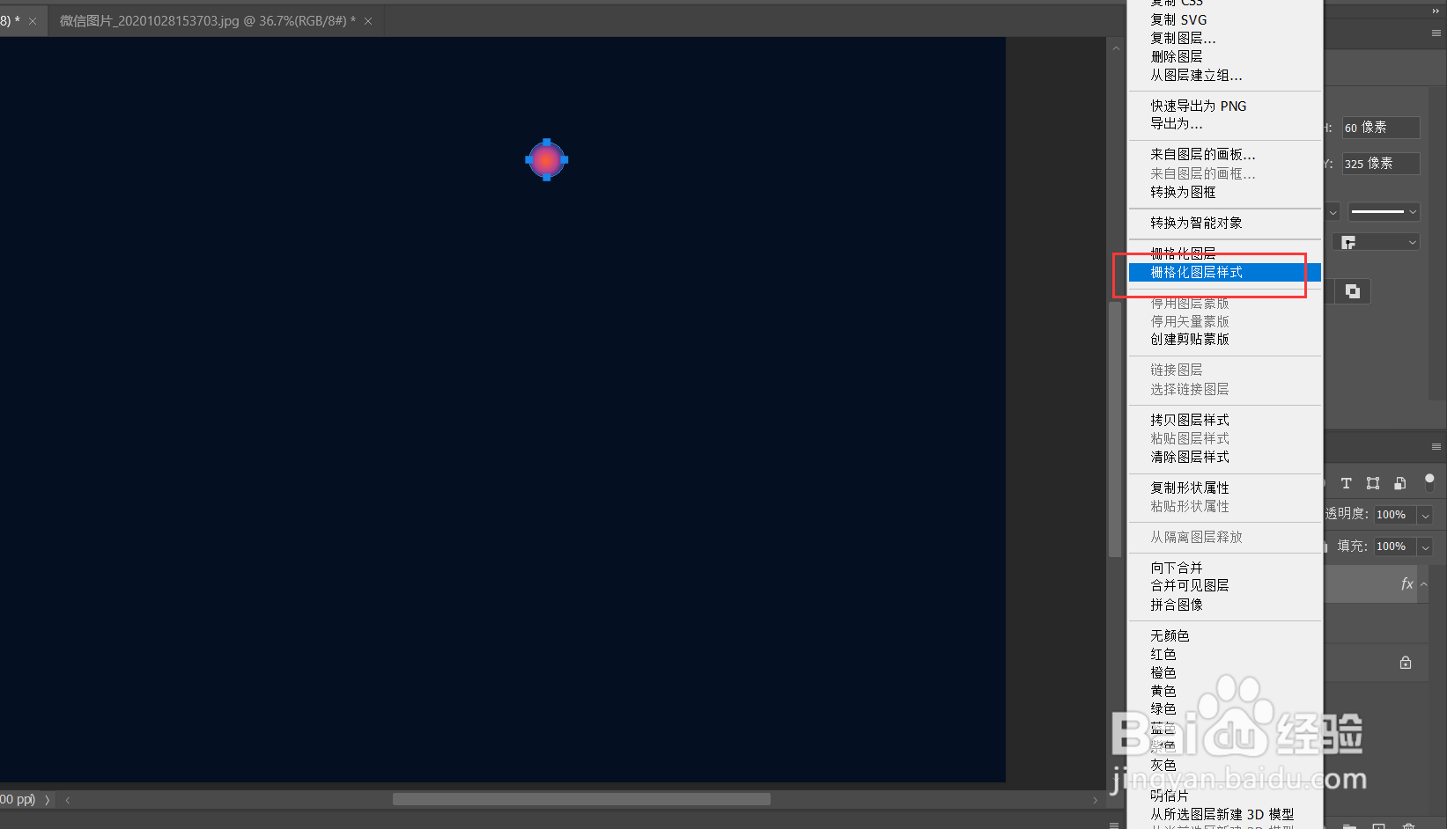Select the gradient ellipse shape on canvas
Screen dimensions: 1447x829
pos(547,160)
